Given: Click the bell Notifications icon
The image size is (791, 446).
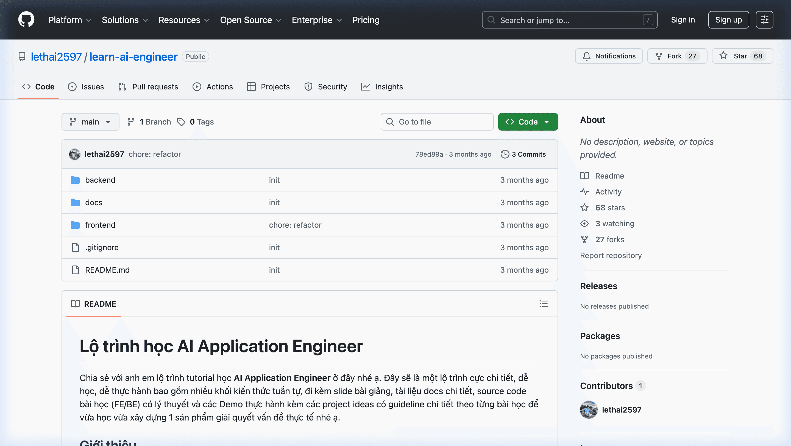Looking at the screenshot, I should pos(587,56).
